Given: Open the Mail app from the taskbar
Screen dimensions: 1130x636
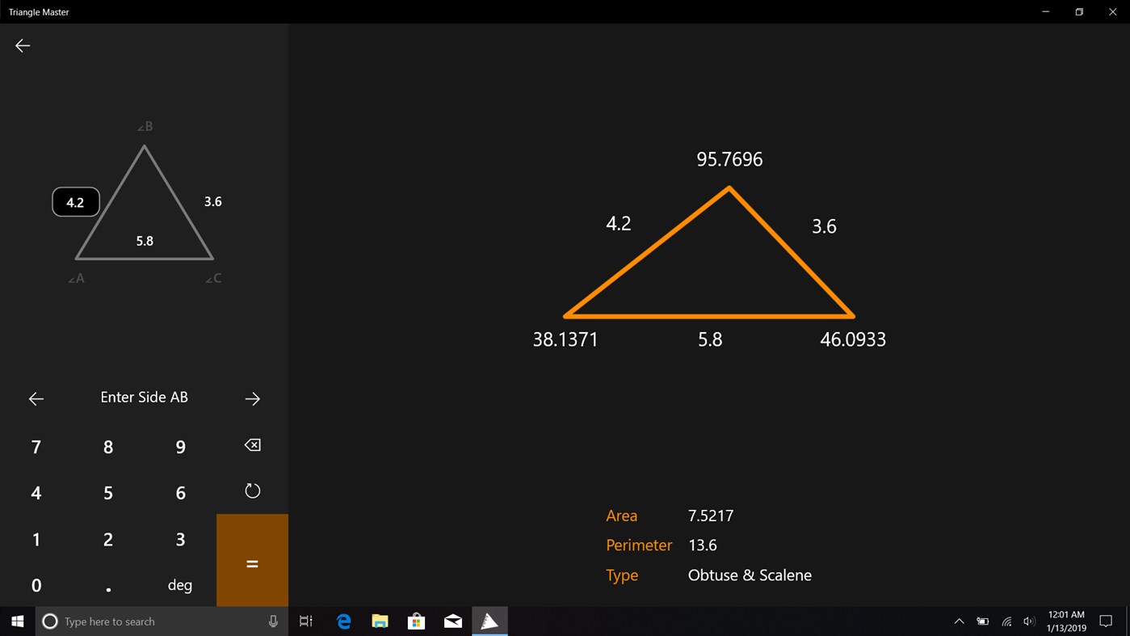Looking at the screenshot, I should (x=452, y=621).
